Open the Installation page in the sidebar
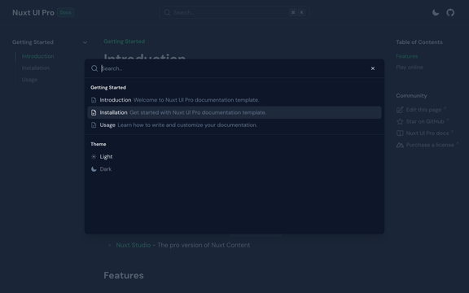The image size is (469, 293). click(36, 68)
